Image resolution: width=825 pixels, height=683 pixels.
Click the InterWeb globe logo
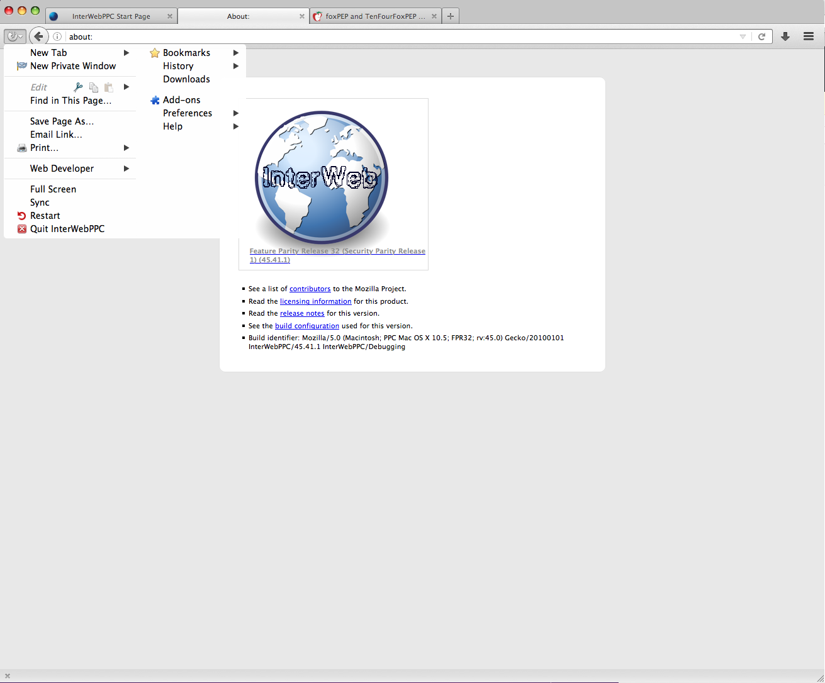point(322,177)
